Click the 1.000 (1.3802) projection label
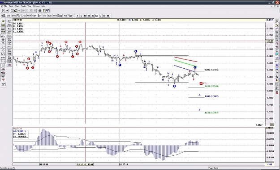Image resolution: width=280 pixels, height=170 pixels. click(x=211, y=96)
